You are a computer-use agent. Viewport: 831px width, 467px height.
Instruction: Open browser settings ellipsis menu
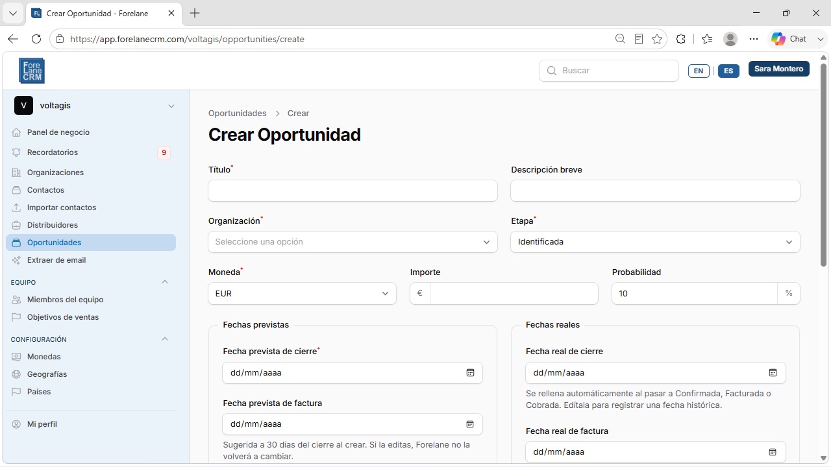click(x=753, y=39)
